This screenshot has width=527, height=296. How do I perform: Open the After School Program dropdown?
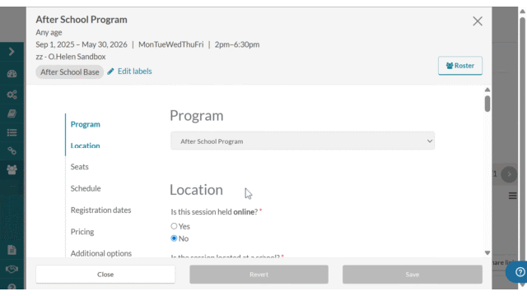click(x=302, y=141)
